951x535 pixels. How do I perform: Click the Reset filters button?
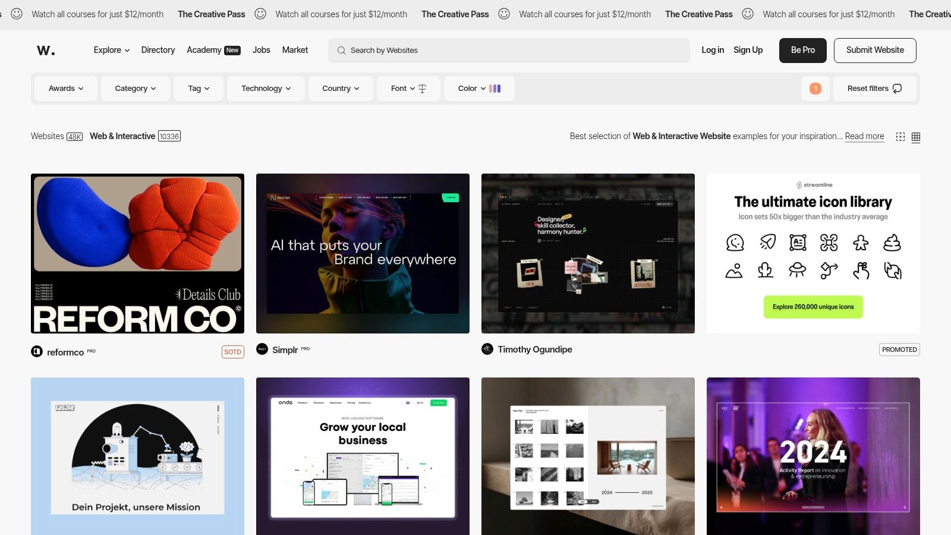click(x=875, y=89)
